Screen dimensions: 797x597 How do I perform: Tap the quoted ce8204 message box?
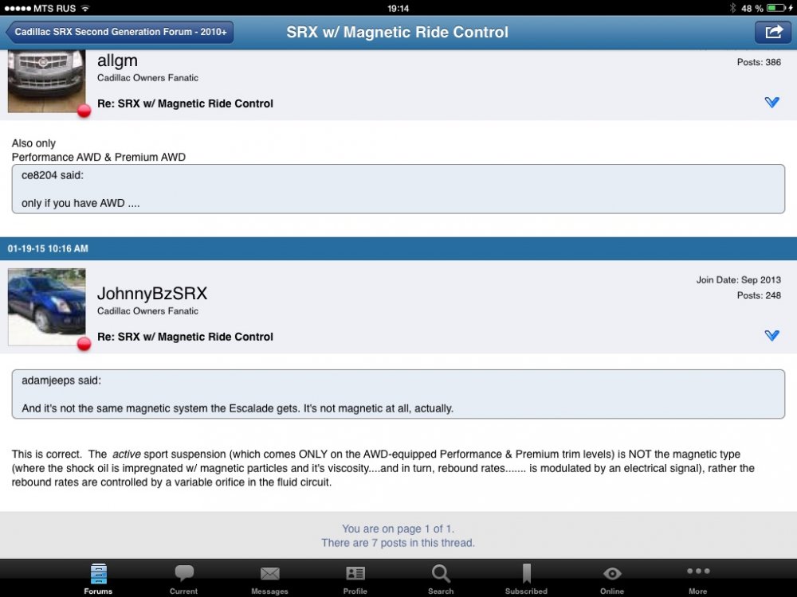click(x=398, y=189)
